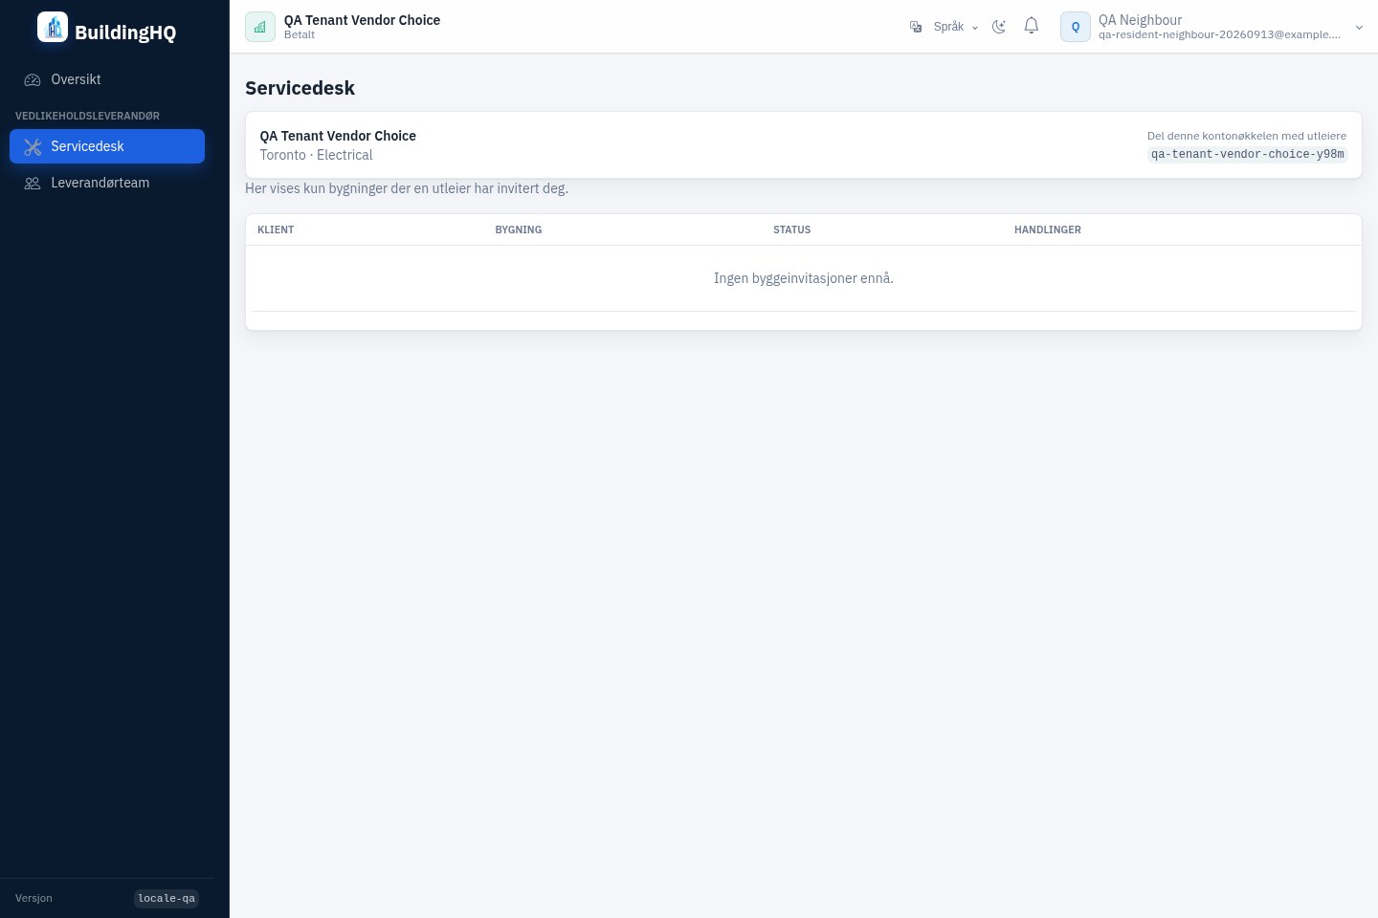
Task: Click the QA Neighbour avatar
Action: (x=1076, y=27)
